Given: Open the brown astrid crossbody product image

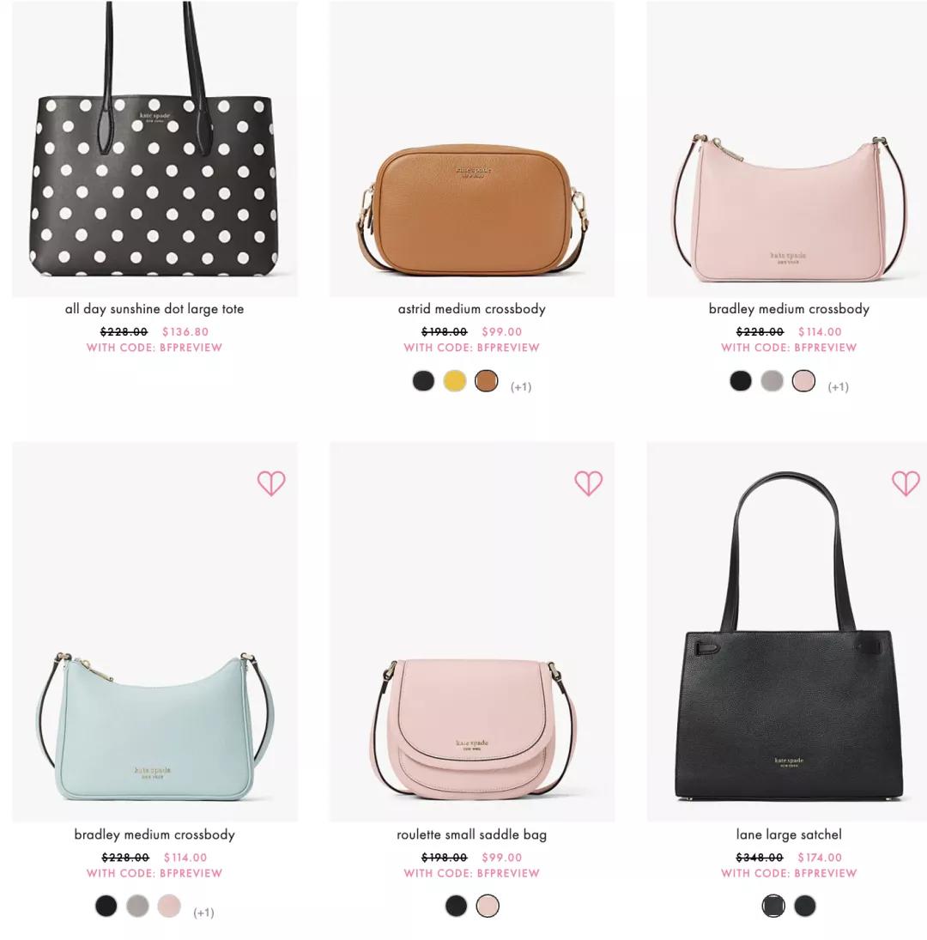Looking at the screenshot, I should (x=472, y=149).
